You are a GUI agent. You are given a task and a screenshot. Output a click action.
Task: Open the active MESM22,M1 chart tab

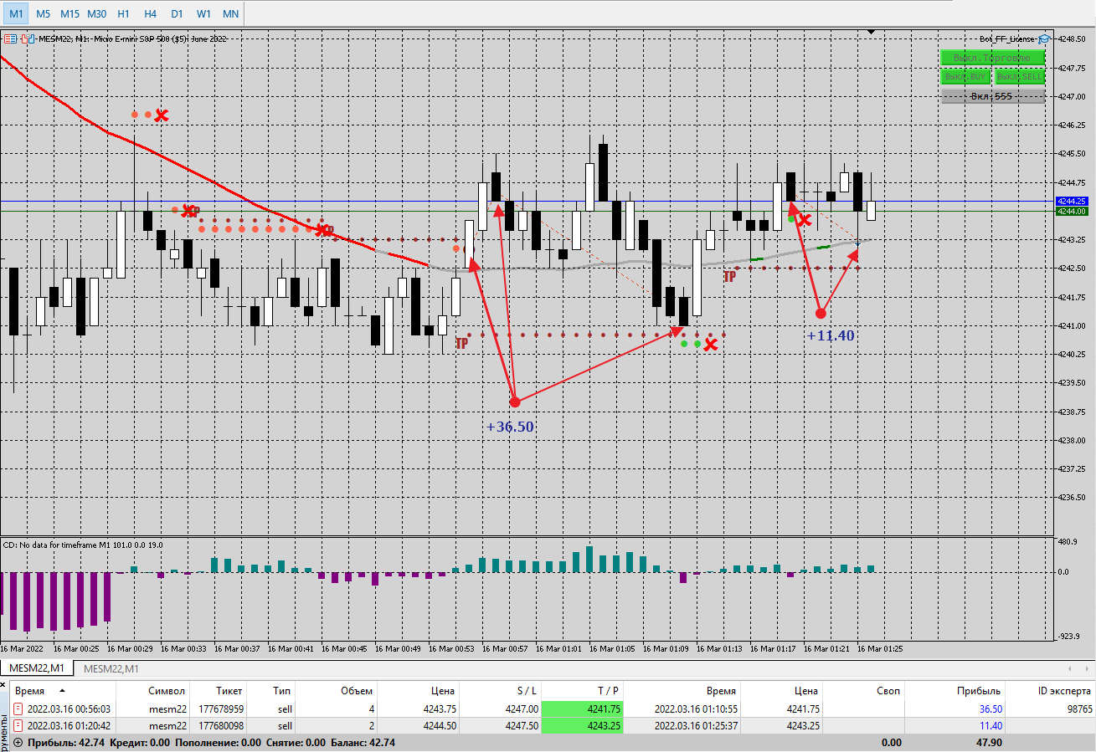[x=37, y=668]
